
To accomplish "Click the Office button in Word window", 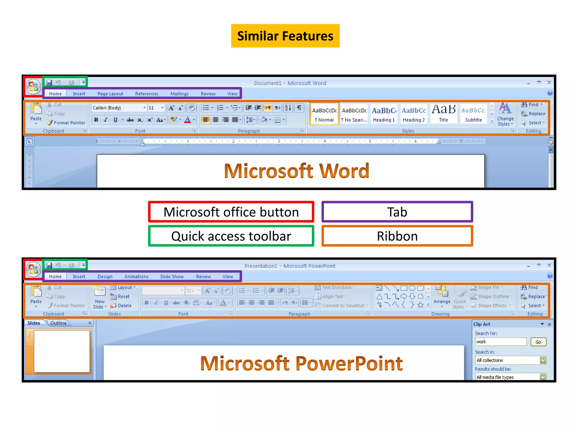I will click(x=33, y=86).
